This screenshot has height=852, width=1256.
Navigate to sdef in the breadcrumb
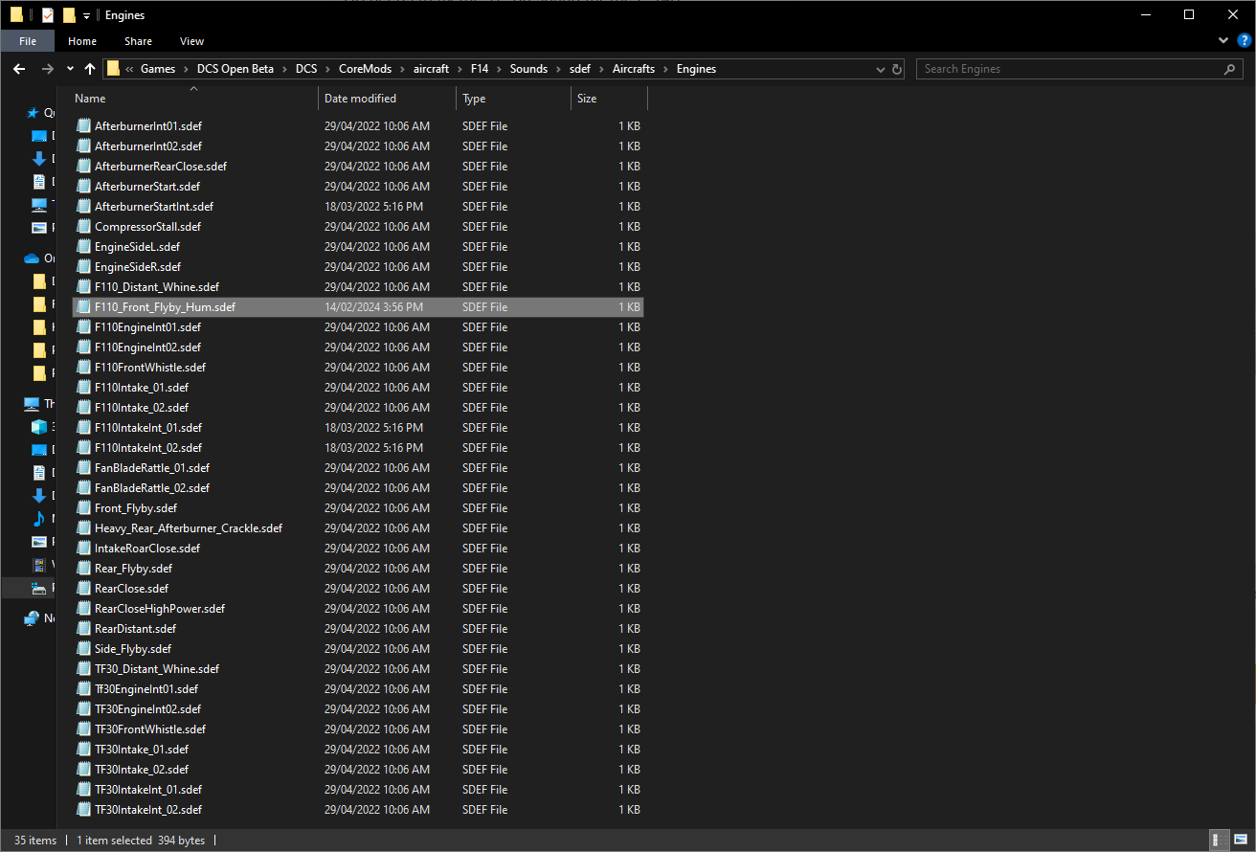point(580,69)
